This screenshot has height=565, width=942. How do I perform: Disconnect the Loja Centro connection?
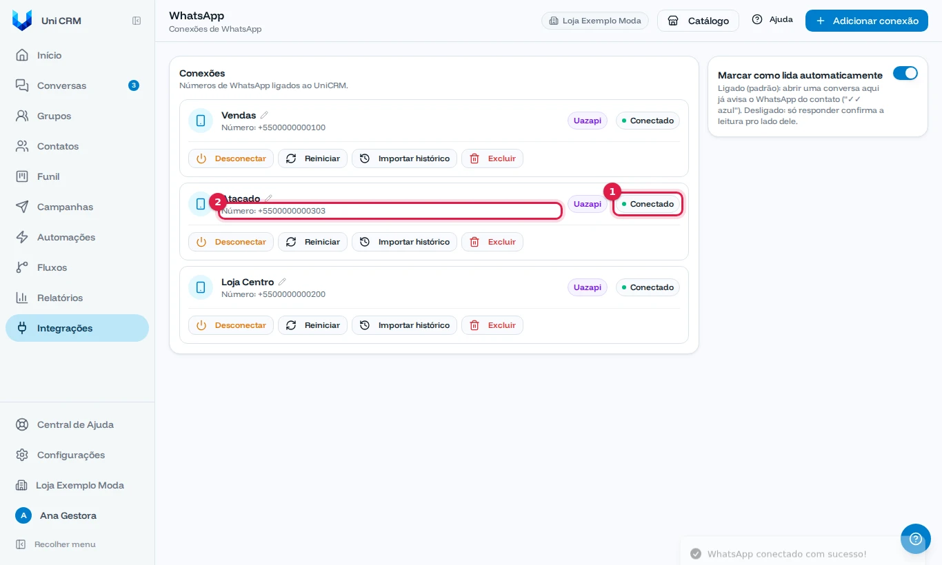[231, 325]
